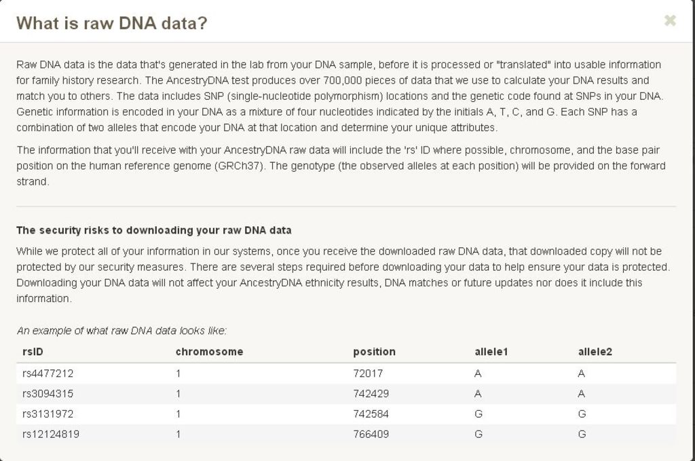Click table row rs3131972
The image size is (695, 461).
[x=346, y=414]
